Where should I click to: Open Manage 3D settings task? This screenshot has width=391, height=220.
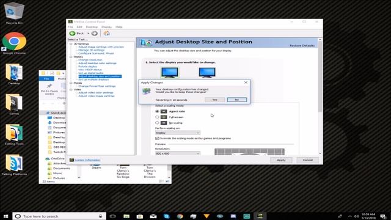(91, 50)
